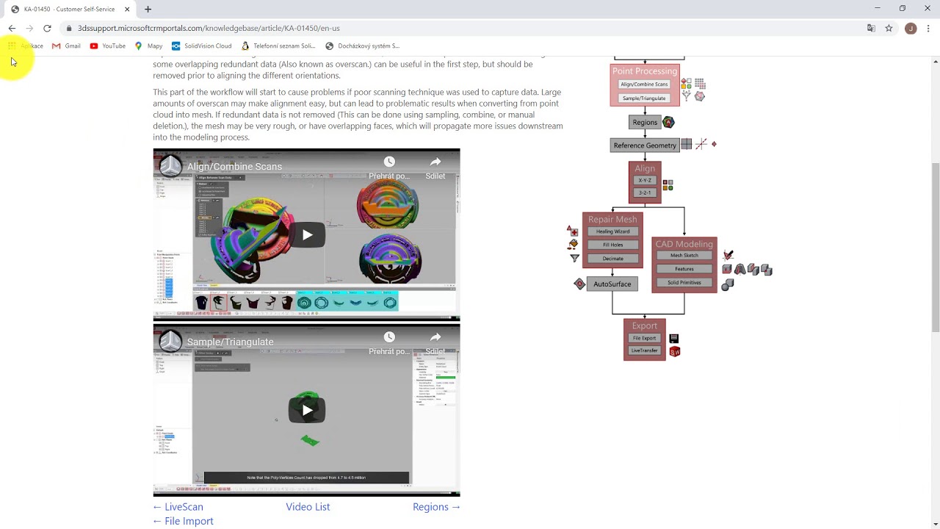Follow the Regions arrow link

pos(436,506)
